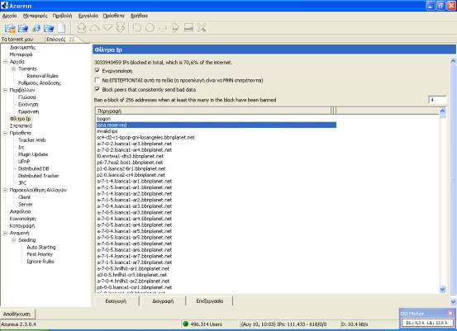Select Auto Starting in the tree
This screenshot has width=457, height=331.
click(x=41, y=247)
